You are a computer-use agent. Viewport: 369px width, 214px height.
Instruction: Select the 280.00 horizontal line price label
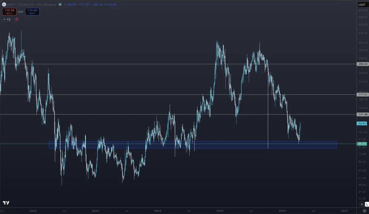pyautogui.click(x=363, y=64)
